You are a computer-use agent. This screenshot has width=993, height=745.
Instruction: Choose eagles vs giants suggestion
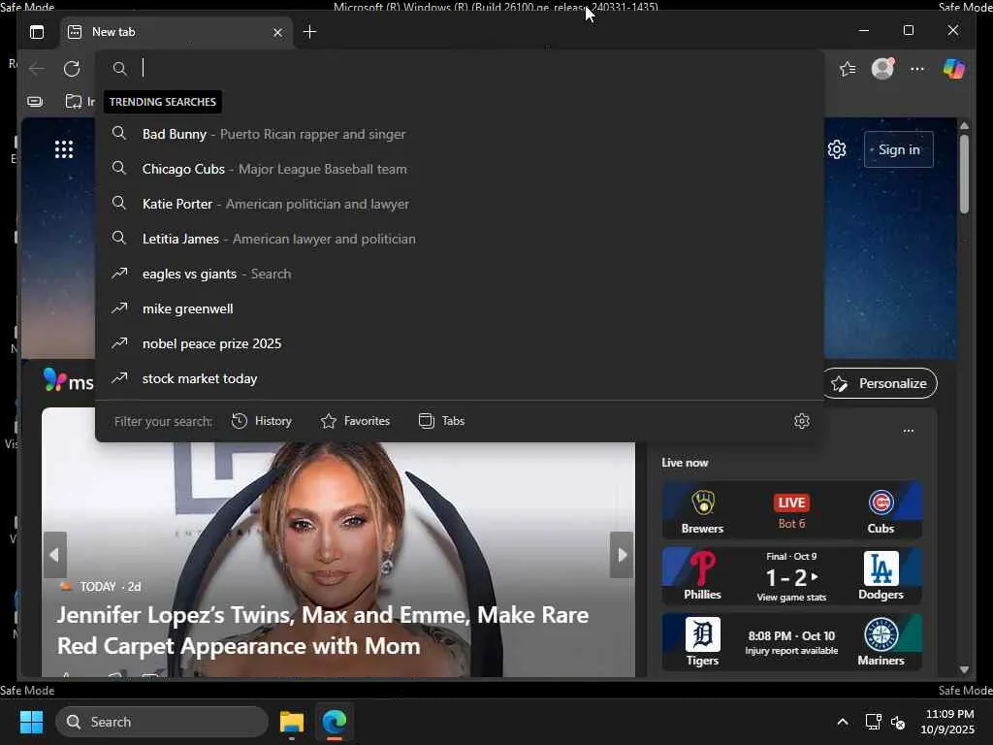(460, 274)
